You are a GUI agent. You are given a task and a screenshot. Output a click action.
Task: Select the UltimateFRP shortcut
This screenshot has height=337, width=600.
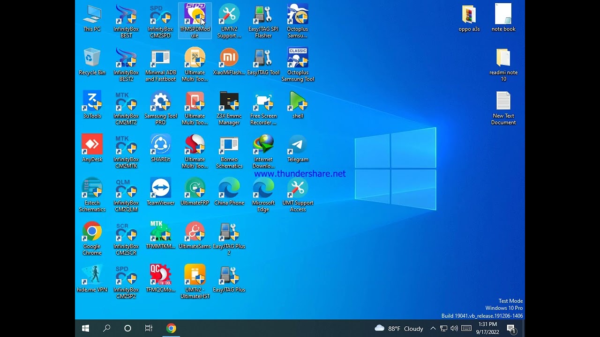pos(195,192)
